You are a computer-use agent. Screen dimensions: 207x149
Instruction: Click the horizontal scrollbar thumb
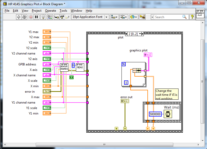click(x=104, y=145)
